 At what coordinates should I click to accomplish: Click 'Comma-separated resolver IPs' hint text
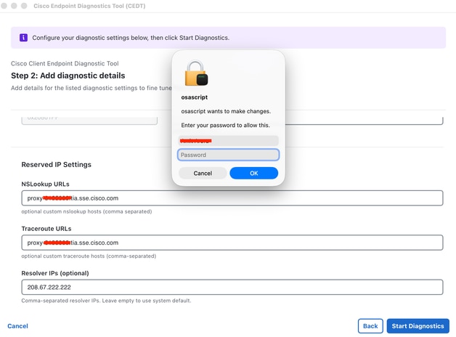pos(106,301)
